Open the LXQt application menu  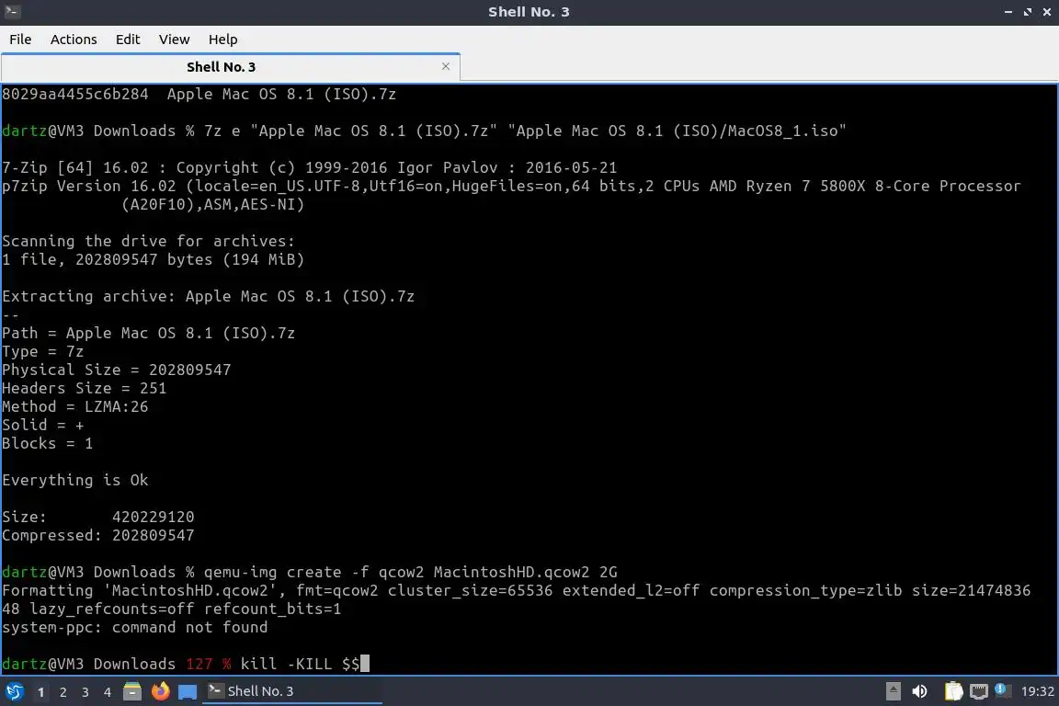coord(14,691)
